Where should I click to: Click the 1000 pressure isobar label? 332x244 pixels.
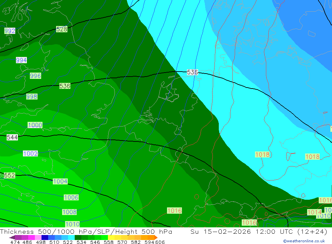click(35, 125)
